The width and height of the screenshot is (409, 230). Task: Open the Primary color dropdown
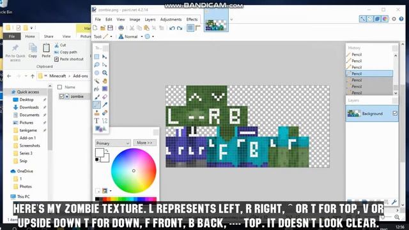pos(112,143)
